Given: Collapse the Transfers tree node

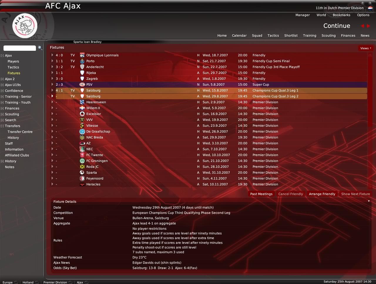Looking at the screenshot, I should click(2, 126).
